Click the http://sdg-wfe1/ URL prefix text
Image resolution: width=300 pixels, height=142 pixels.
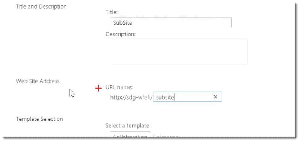[131, 97]
